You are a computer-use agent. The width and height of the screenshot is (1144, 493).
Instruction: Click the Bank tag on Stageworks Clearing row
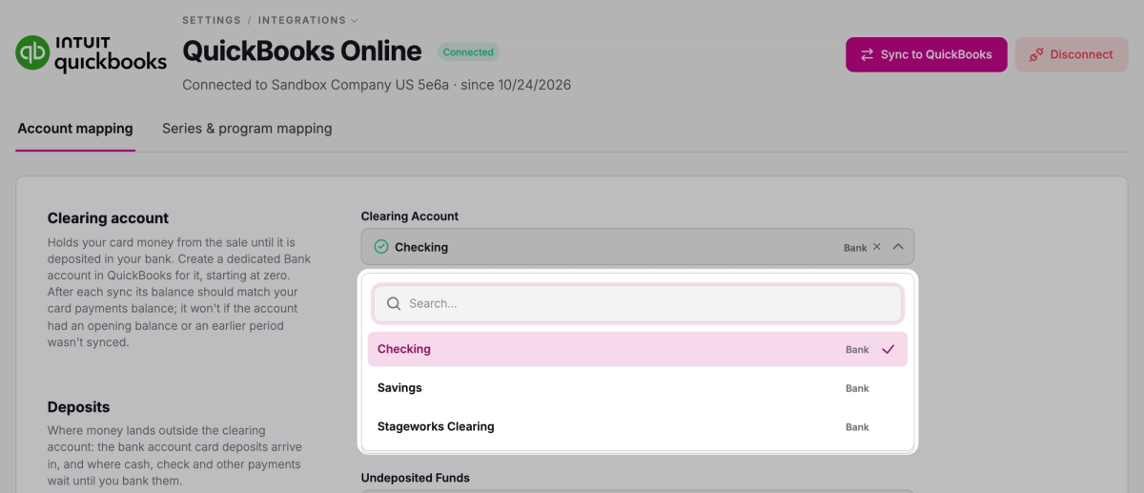point(857,427)
